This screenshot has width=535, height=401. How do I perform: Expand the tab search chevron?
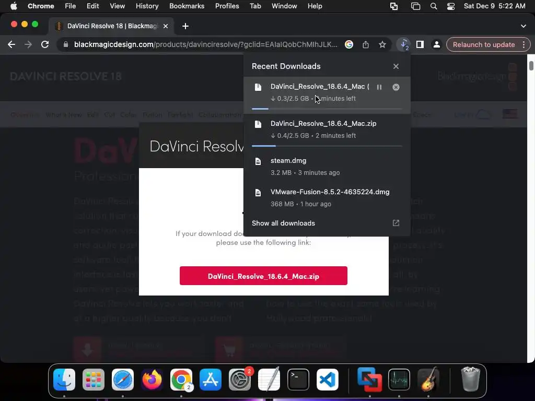click(524, 26)
